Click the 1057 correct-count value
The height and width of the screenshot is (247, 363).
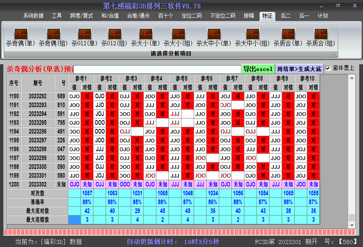tap(87, 193)
